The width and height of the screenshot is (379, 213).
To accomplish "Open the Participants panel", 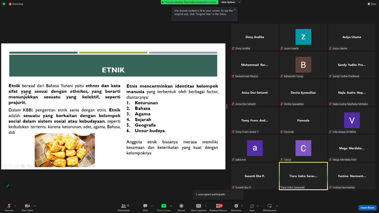I will point(124,207).
